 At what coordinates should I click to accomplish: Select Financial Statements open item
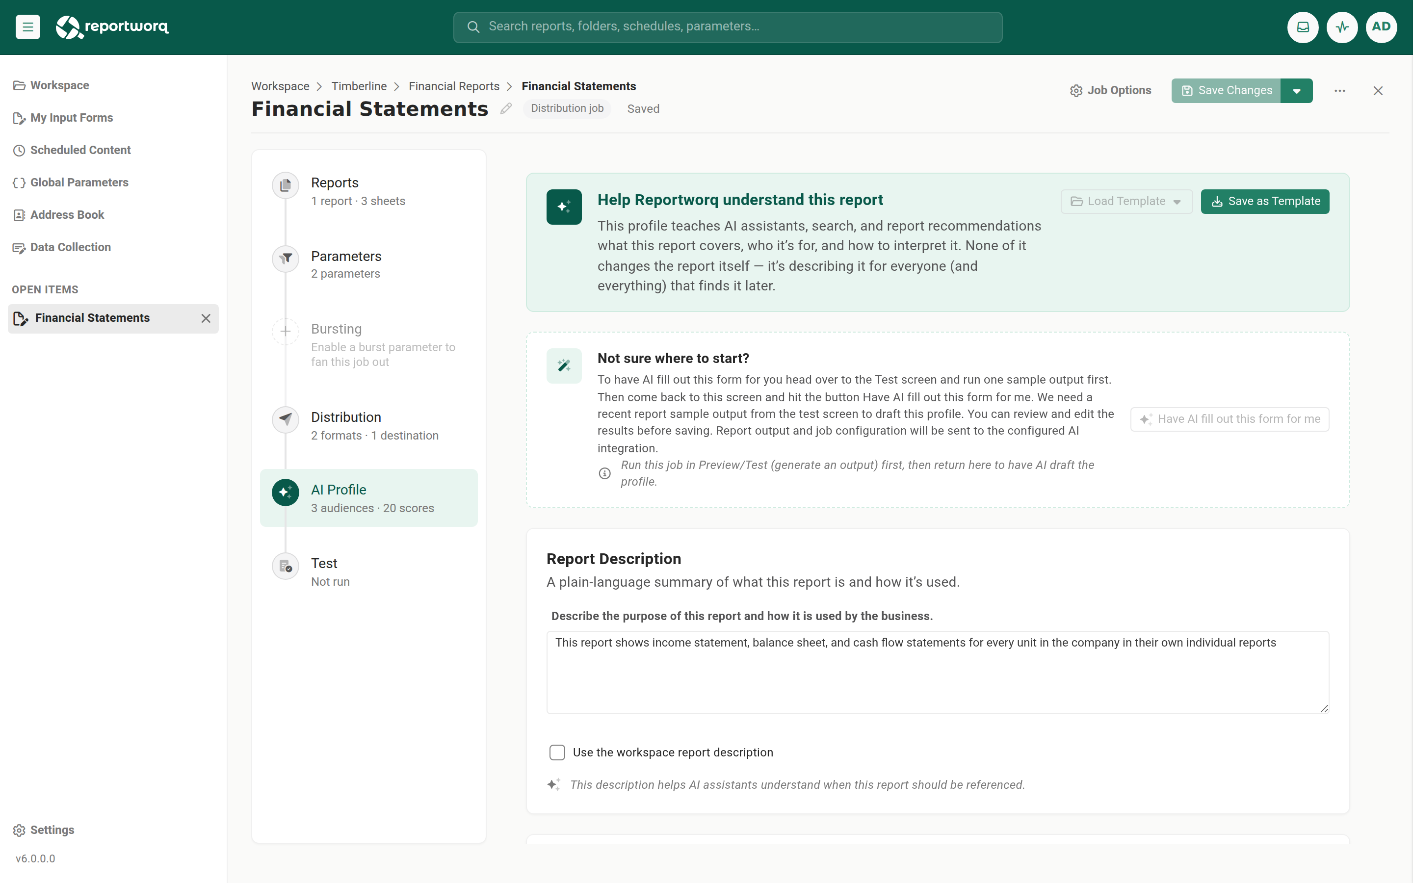point(113,318)
